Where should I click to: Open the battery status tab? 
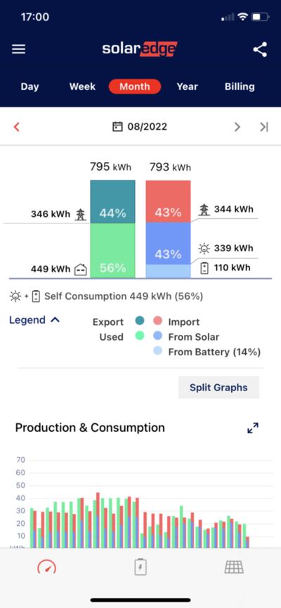click(x=140, y=567)
